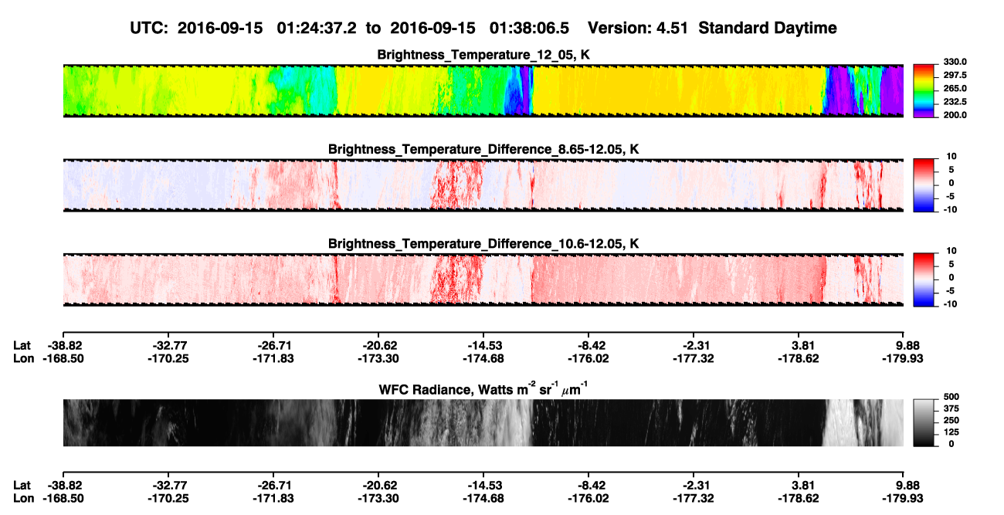The height and width of the screenshot is (515, 1004).
Task: Click the Brightness_Temperature_Difference_8.65-12.05, K title
Action: pyautogui.click(x=484, y=149)
